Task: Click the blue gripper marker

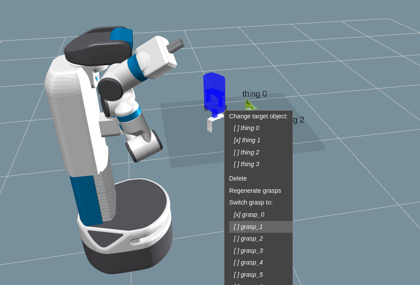Action: coord(214,92)
